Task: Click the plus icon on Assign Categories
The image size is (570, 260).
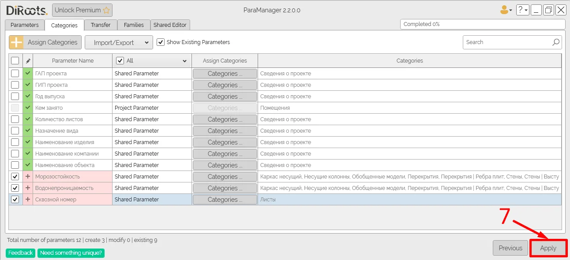Action: coord(16,42)
